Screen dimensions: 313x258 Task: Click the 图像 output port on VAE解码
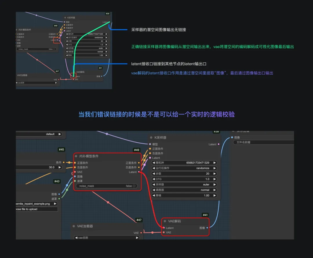(207, 228)
